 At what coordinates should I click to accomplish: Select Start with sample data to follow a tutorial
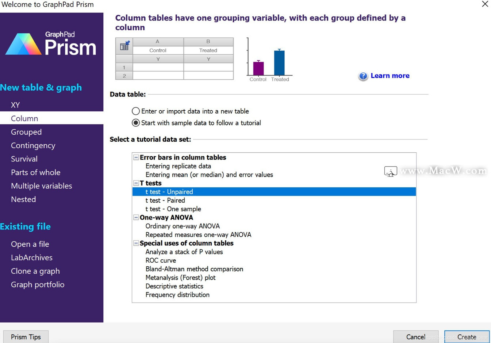(x=136, y=123)
